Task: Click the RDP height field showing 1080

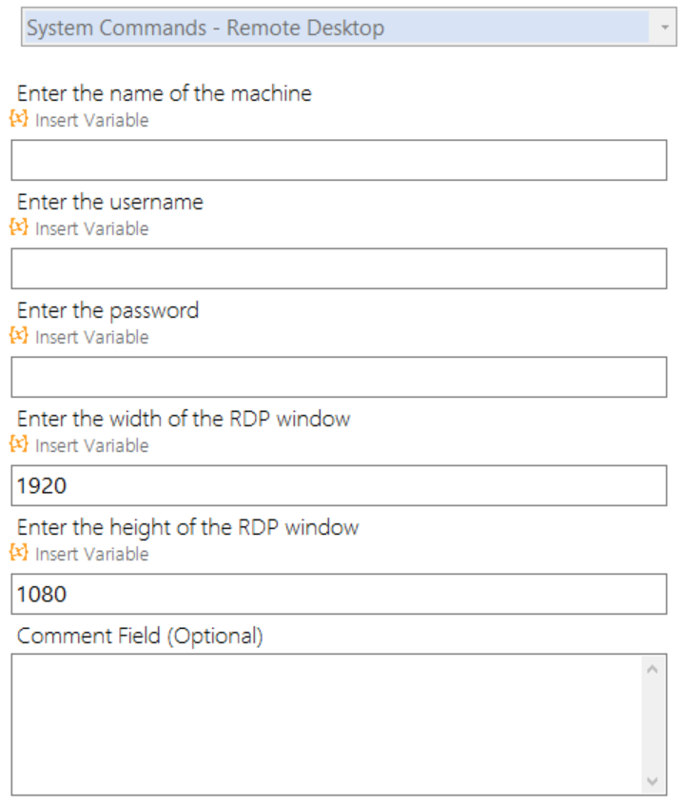Action: coord(340,594)
